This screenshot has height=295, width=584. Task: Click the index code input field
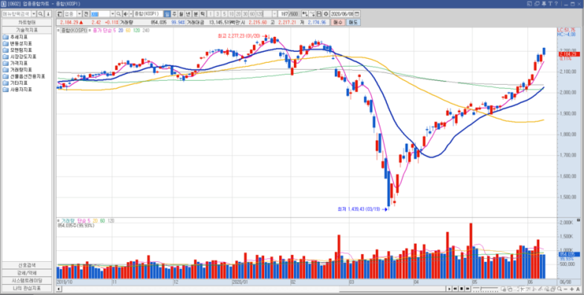coord(100,14)
